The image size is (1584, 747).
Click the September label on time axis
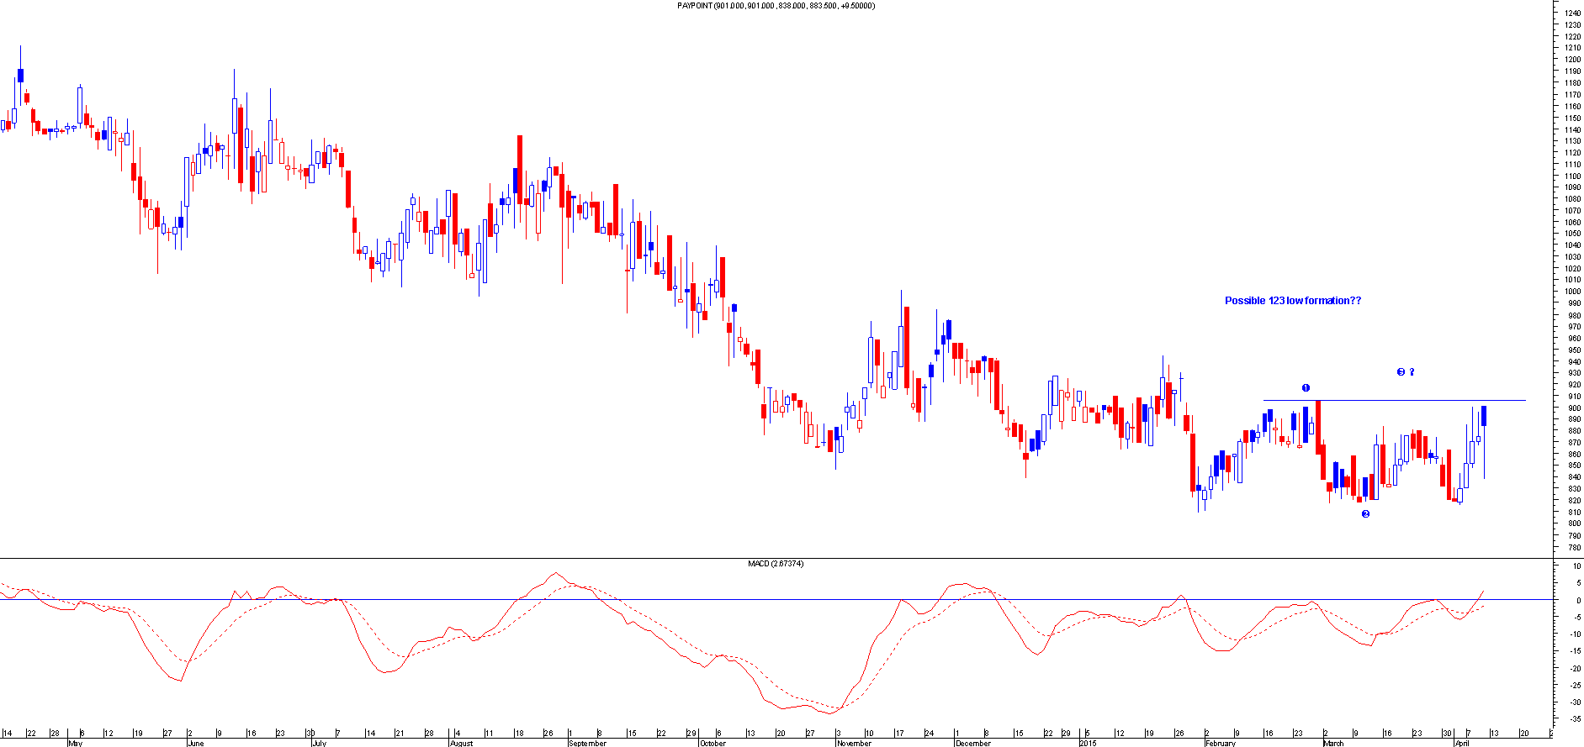(x=587, y=743)
